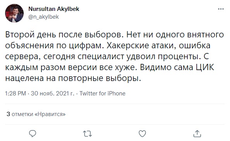Open the three-dot more options menu
230x141 pixels.
(221, 9)
